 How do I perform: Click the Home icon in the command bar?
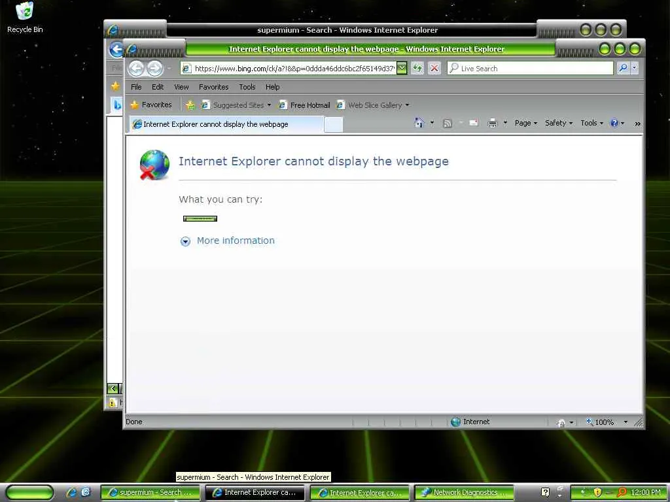click(419, 123)
